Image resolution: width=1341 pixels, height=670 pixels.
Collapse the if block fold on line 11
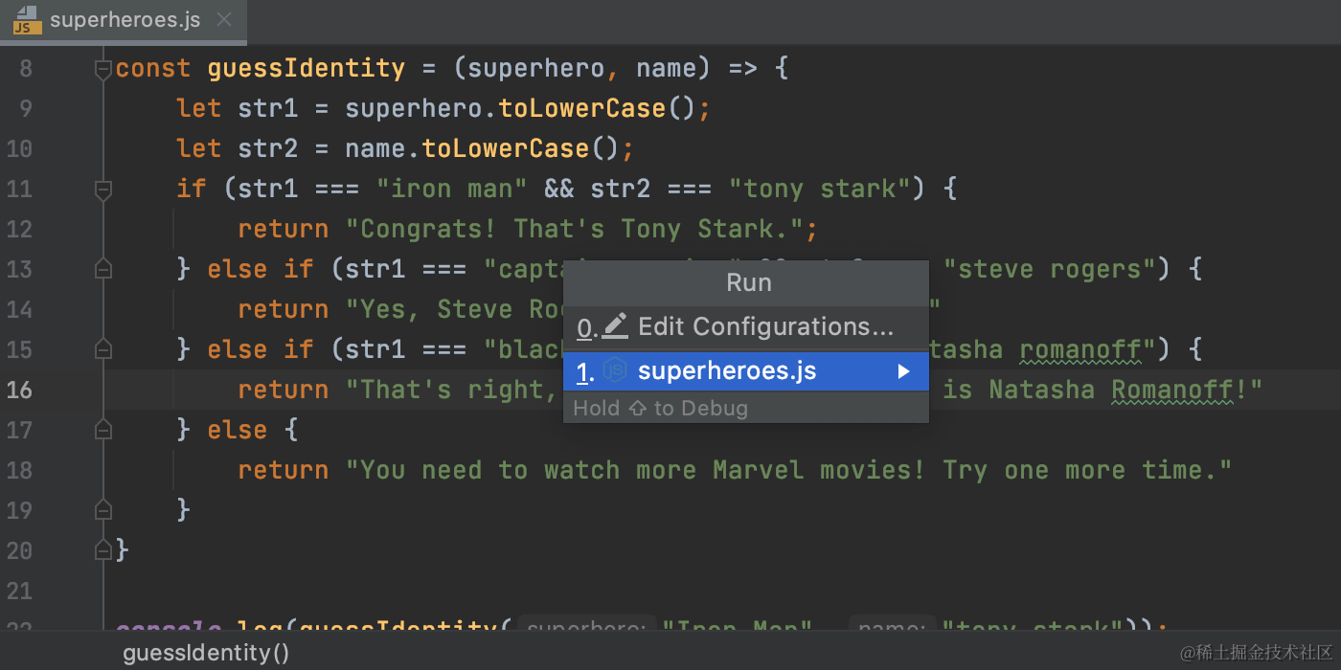point(103,190)
